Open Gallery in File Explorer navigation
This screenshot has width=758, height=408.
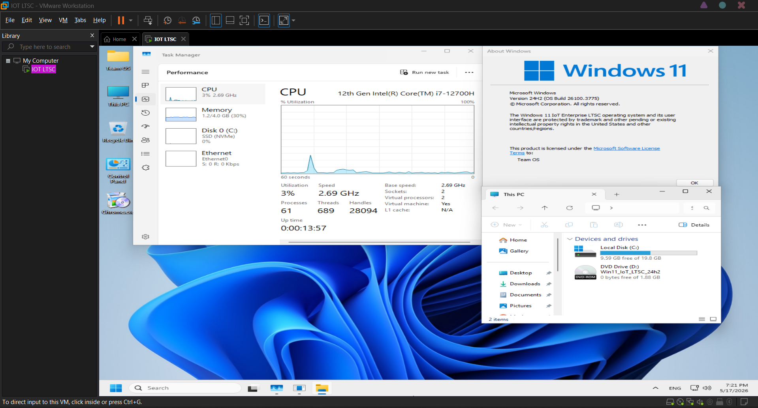pos(519,251)
